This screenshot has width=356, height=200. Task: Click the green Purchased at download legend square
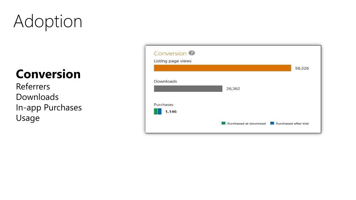pyautogui.click(x=223, y=123)
